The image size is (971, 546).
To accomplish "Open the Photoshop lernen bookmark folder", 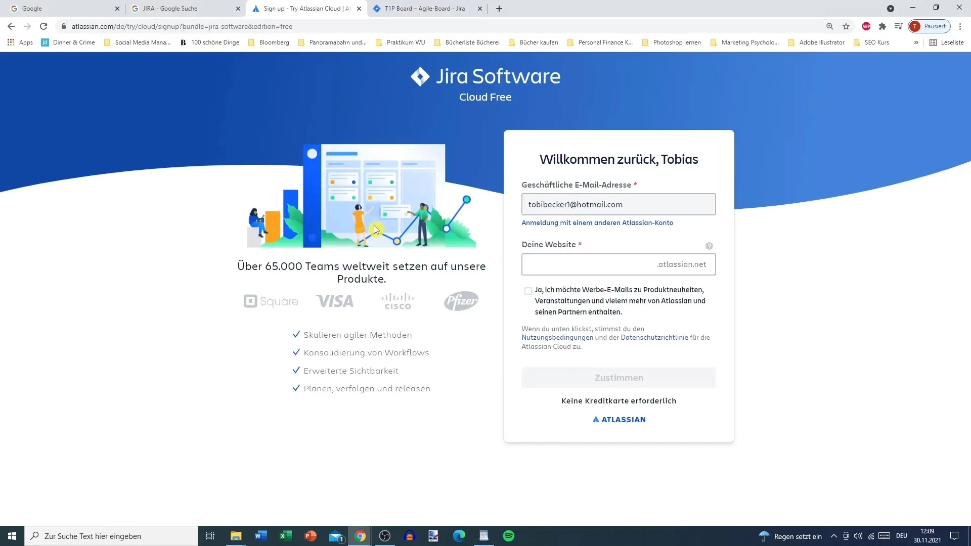I will pos(672,42).
